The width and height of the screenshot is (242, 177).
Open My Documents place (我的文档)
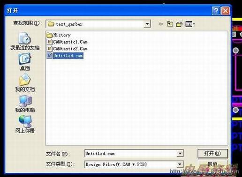25,83
